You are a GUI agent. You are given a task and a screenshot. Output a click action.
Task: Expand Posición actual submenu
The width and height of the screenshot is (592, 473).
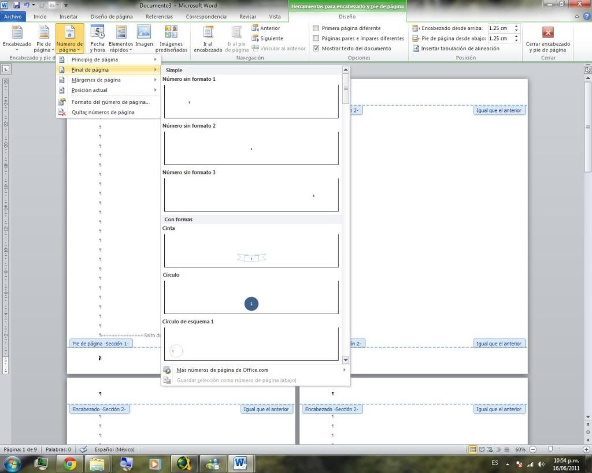(x=108, y=90)
